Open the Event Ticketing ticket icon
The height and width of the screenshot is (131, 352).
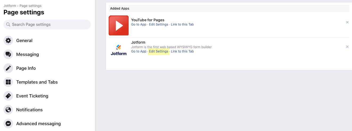[x=8, y=96]
